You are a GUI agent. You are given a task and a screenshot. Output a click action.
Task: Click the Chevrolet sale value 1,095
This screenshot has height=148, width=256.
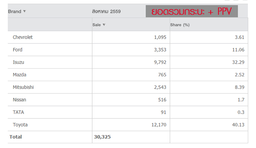coord(160,37)
